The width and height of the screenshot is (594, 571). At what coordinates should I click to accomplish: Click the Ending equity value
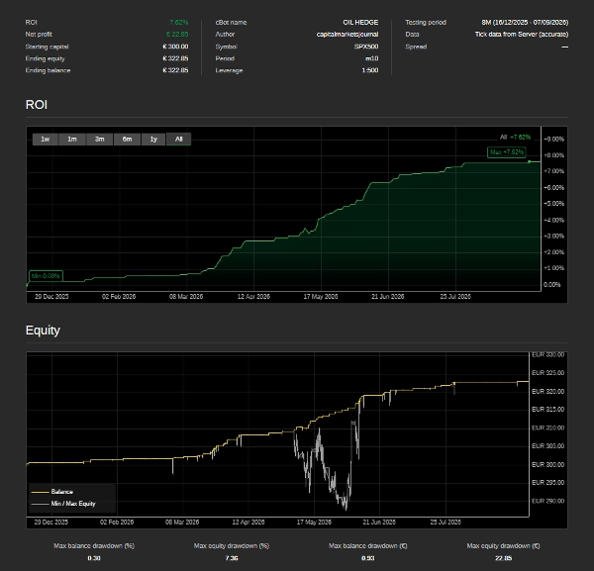175,58
